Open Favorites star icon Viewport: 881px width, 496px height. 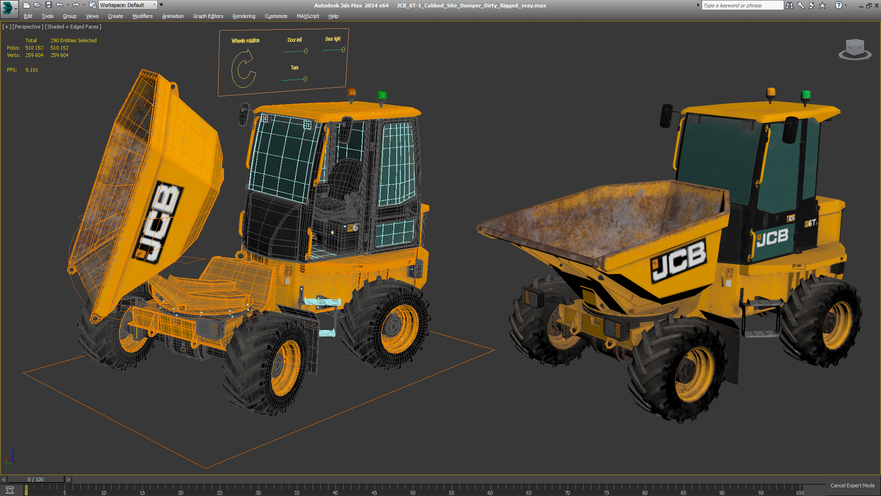point(823,6)
